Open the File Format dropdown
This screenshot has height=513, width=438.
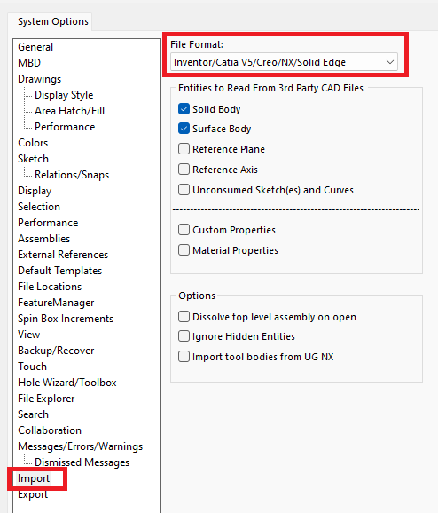tap(284, 62)
